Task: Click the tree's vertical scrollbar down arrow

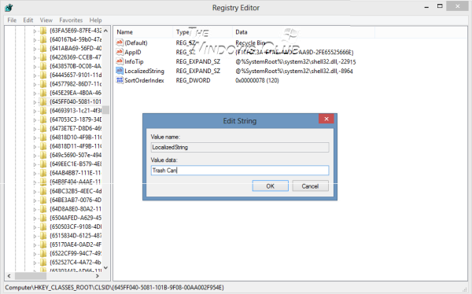Action: tap(105, 267)
